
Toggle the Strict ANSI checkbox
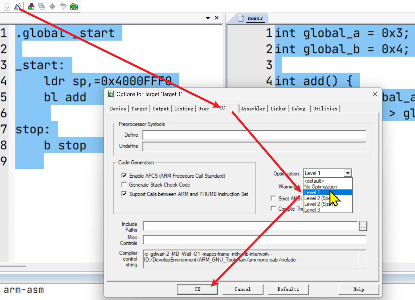(x=273, y=198)
